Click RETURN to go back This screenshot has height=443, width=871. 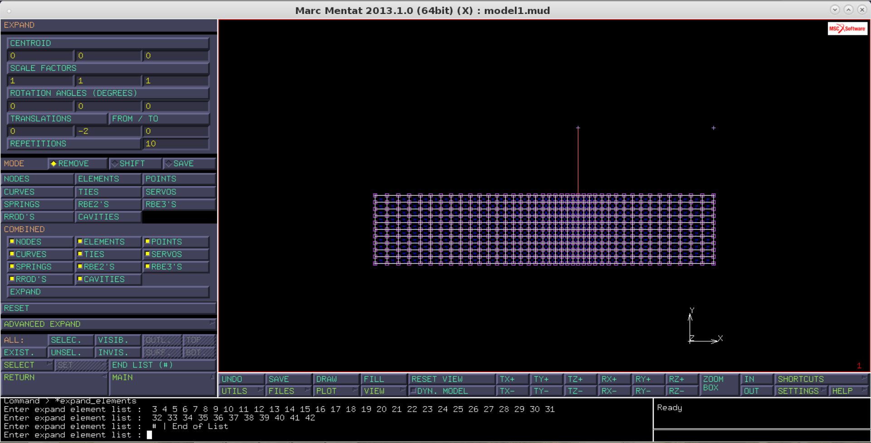[x=54, y=384]
